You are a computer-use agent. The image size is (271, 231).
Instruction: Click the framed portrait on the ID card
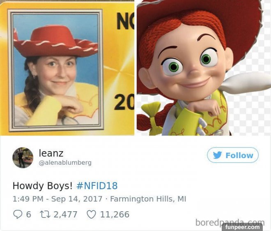(56, 70)
